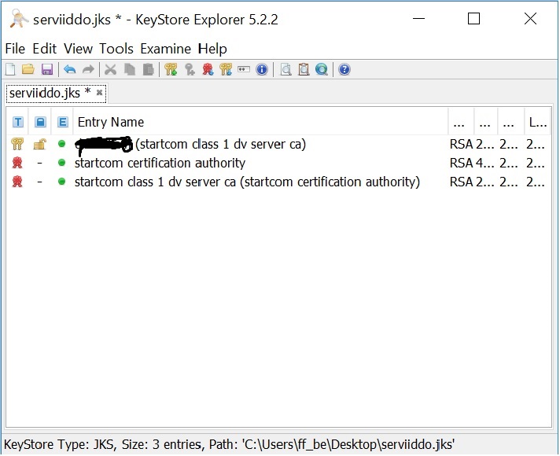Click the Generate Key Pair toolbar icon
Screen dimensions: 560x456
coord(171,70)
